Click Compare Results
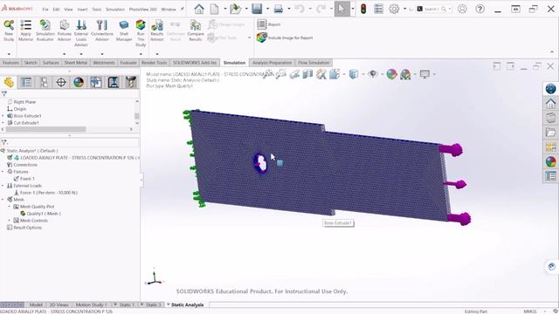 pos(196,31)
